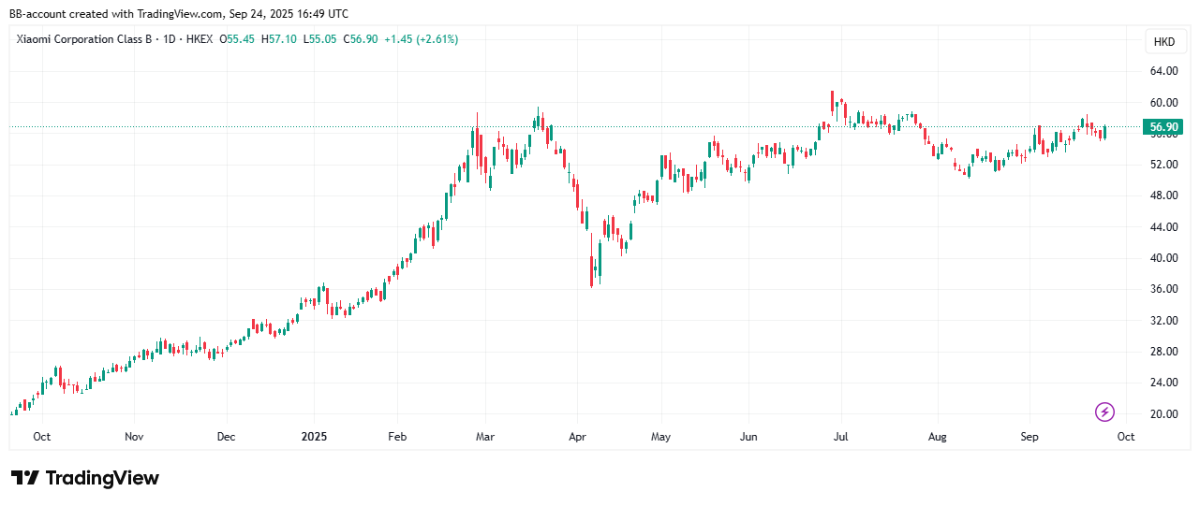
Task: Click the 56.90 current price label
Action: pos(1163,127)
